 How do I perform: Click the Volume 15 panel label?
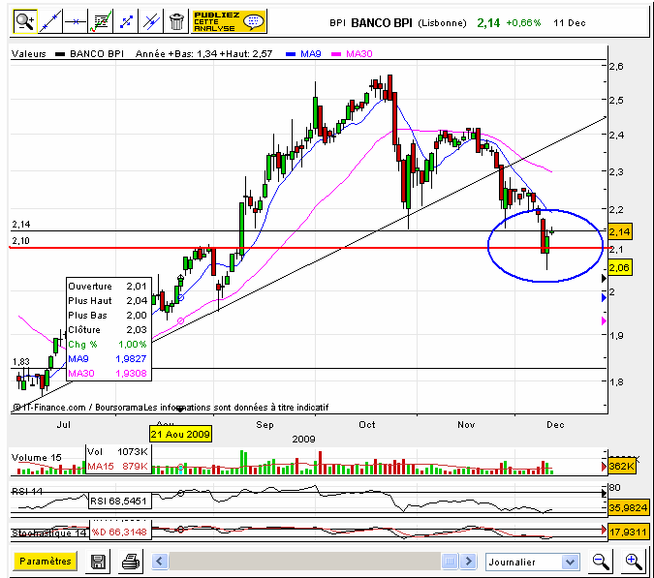[37, 458]
